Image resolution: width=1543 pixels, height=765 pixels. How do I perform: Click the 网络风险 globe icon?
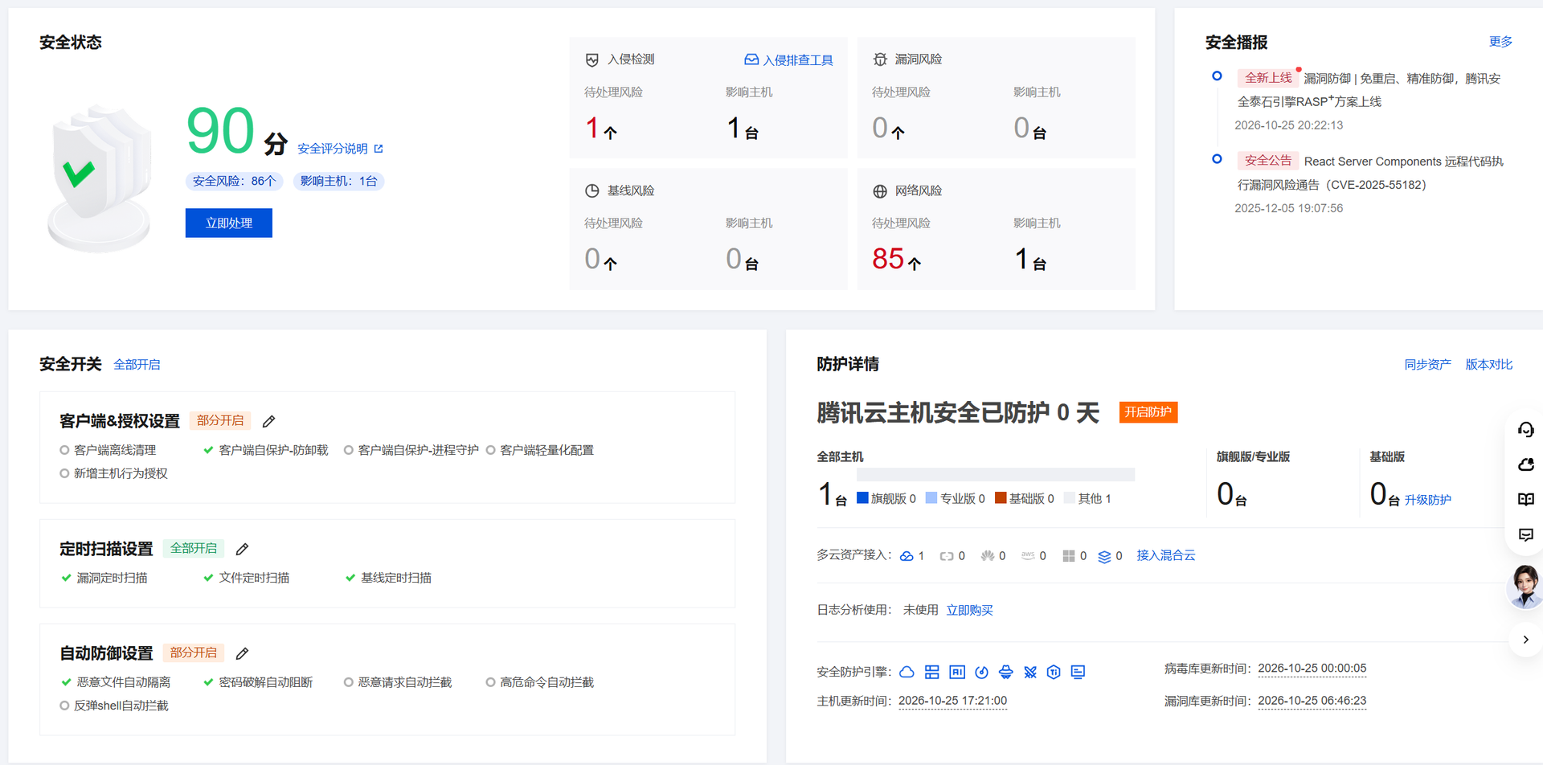[x=880, y=191]
